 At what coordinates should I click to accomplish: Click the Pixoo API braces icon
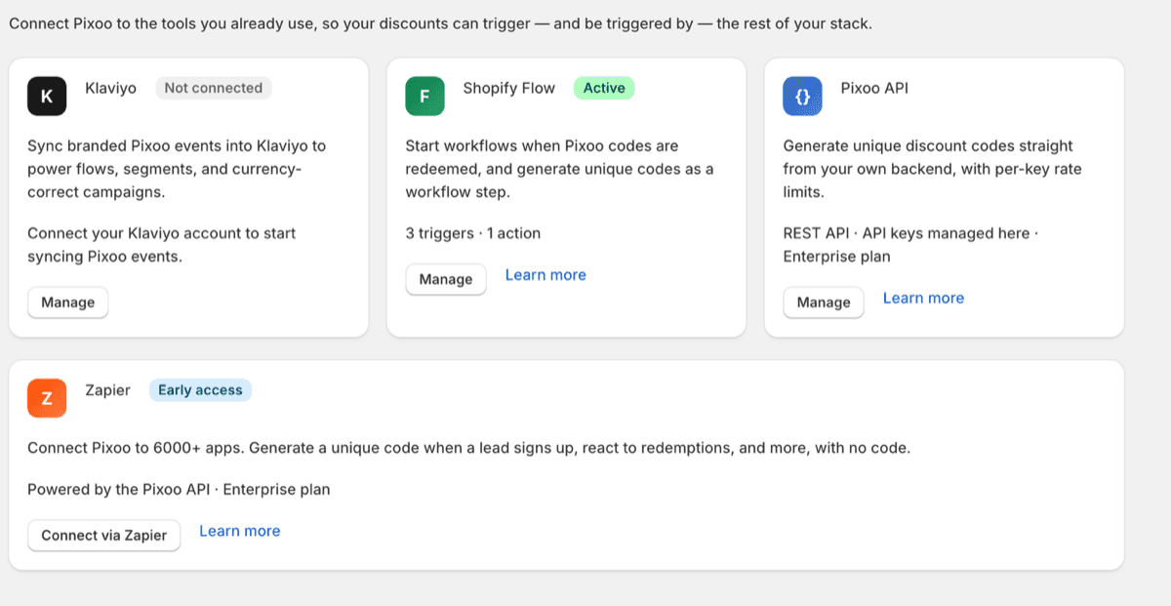click(x=802, y=96)
